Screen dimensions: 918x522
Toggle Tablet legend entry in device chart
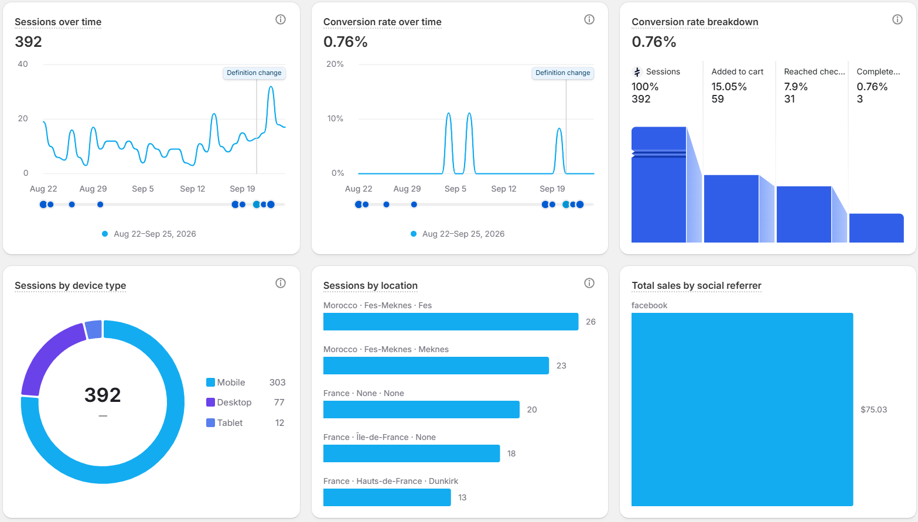pyautogui.click(x=224, y=423)
